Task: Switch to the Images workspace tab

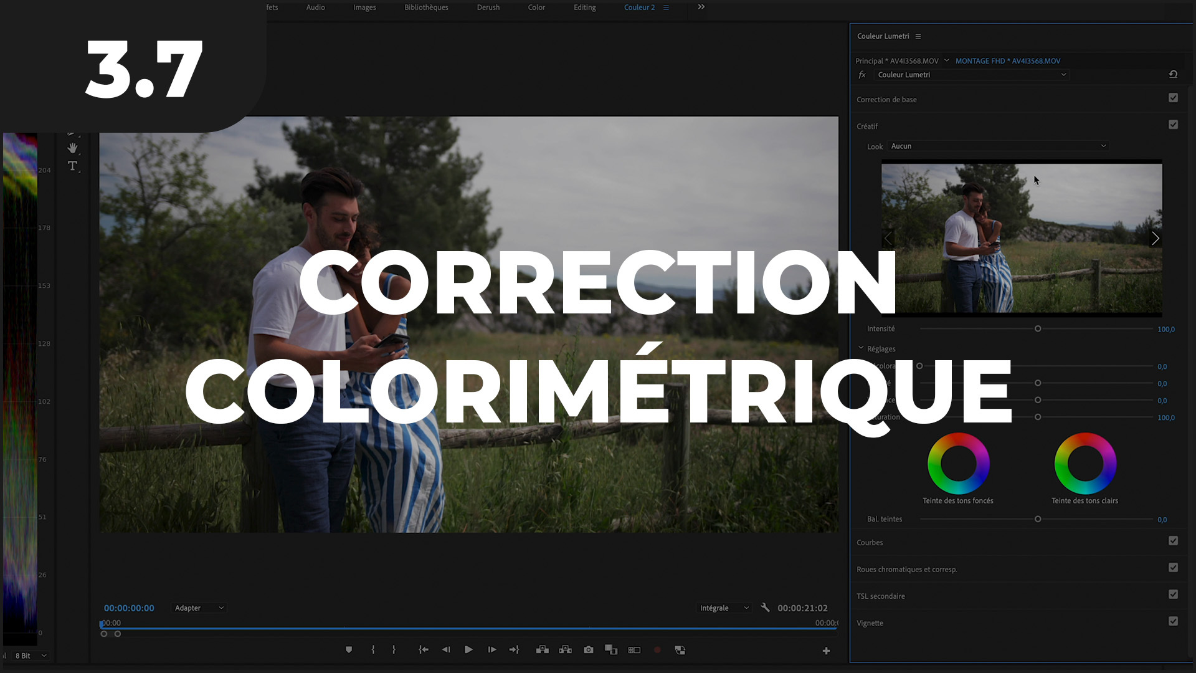Action: [364, 7]
